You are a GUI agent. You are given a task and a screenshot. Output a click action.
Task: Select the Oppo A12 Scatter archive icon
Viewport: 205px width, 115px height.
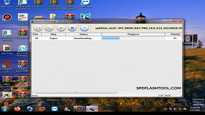pyautogui.click(x=23, y=97)
